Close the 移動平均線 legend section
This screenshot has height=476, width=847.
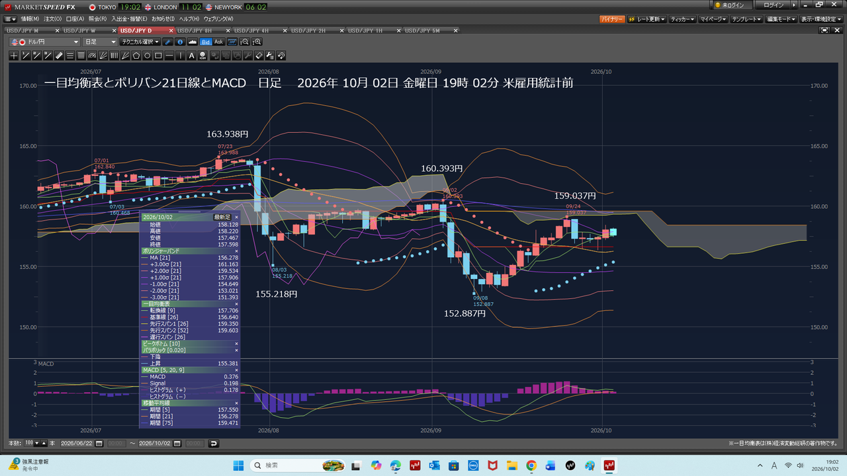point(236,403)
